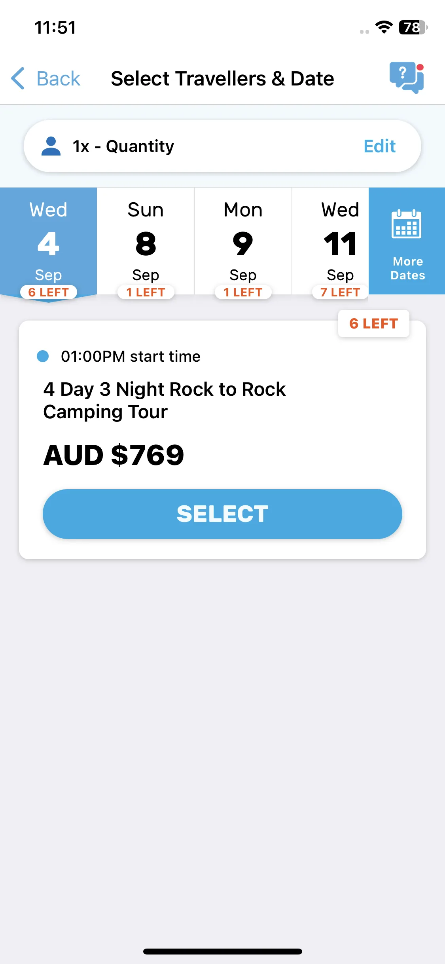The image size is (445, 964).
Task: Click the SELECT button for the tour
Action: click(222, 514)
